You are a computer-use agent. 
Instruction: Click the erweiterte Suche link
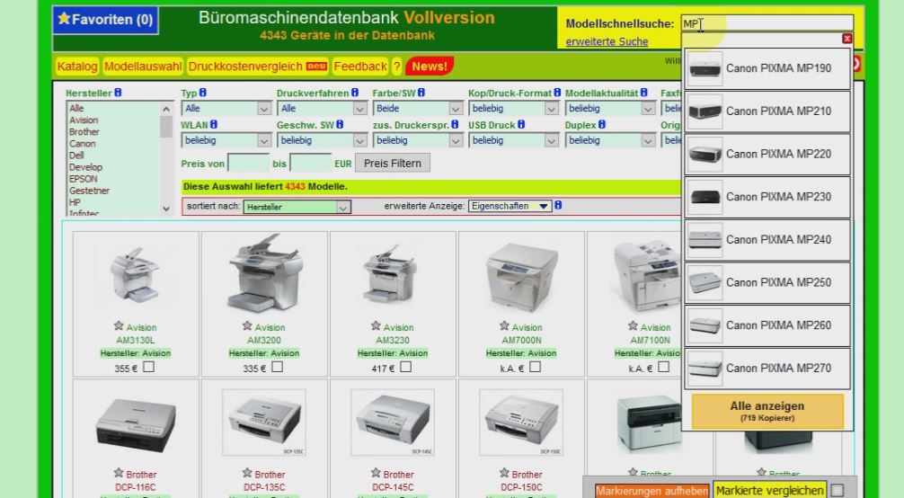tap(607, 41)
